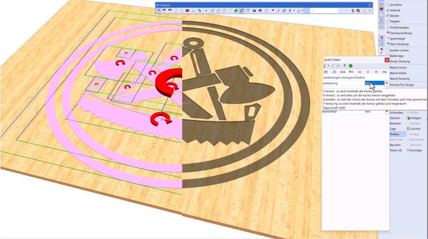The image size is (428, 239).
Task: Open the Ifc tab in Bauteil-Daten
Action: pos(376,72)
